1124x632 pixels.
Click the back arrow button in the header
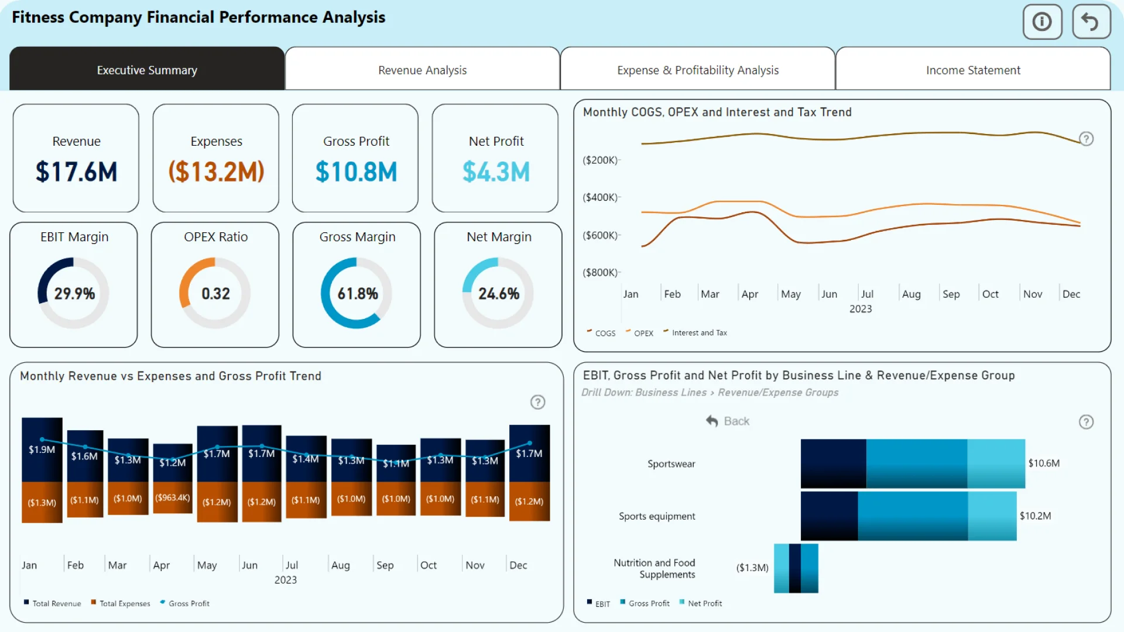(x=1091, y=22)
